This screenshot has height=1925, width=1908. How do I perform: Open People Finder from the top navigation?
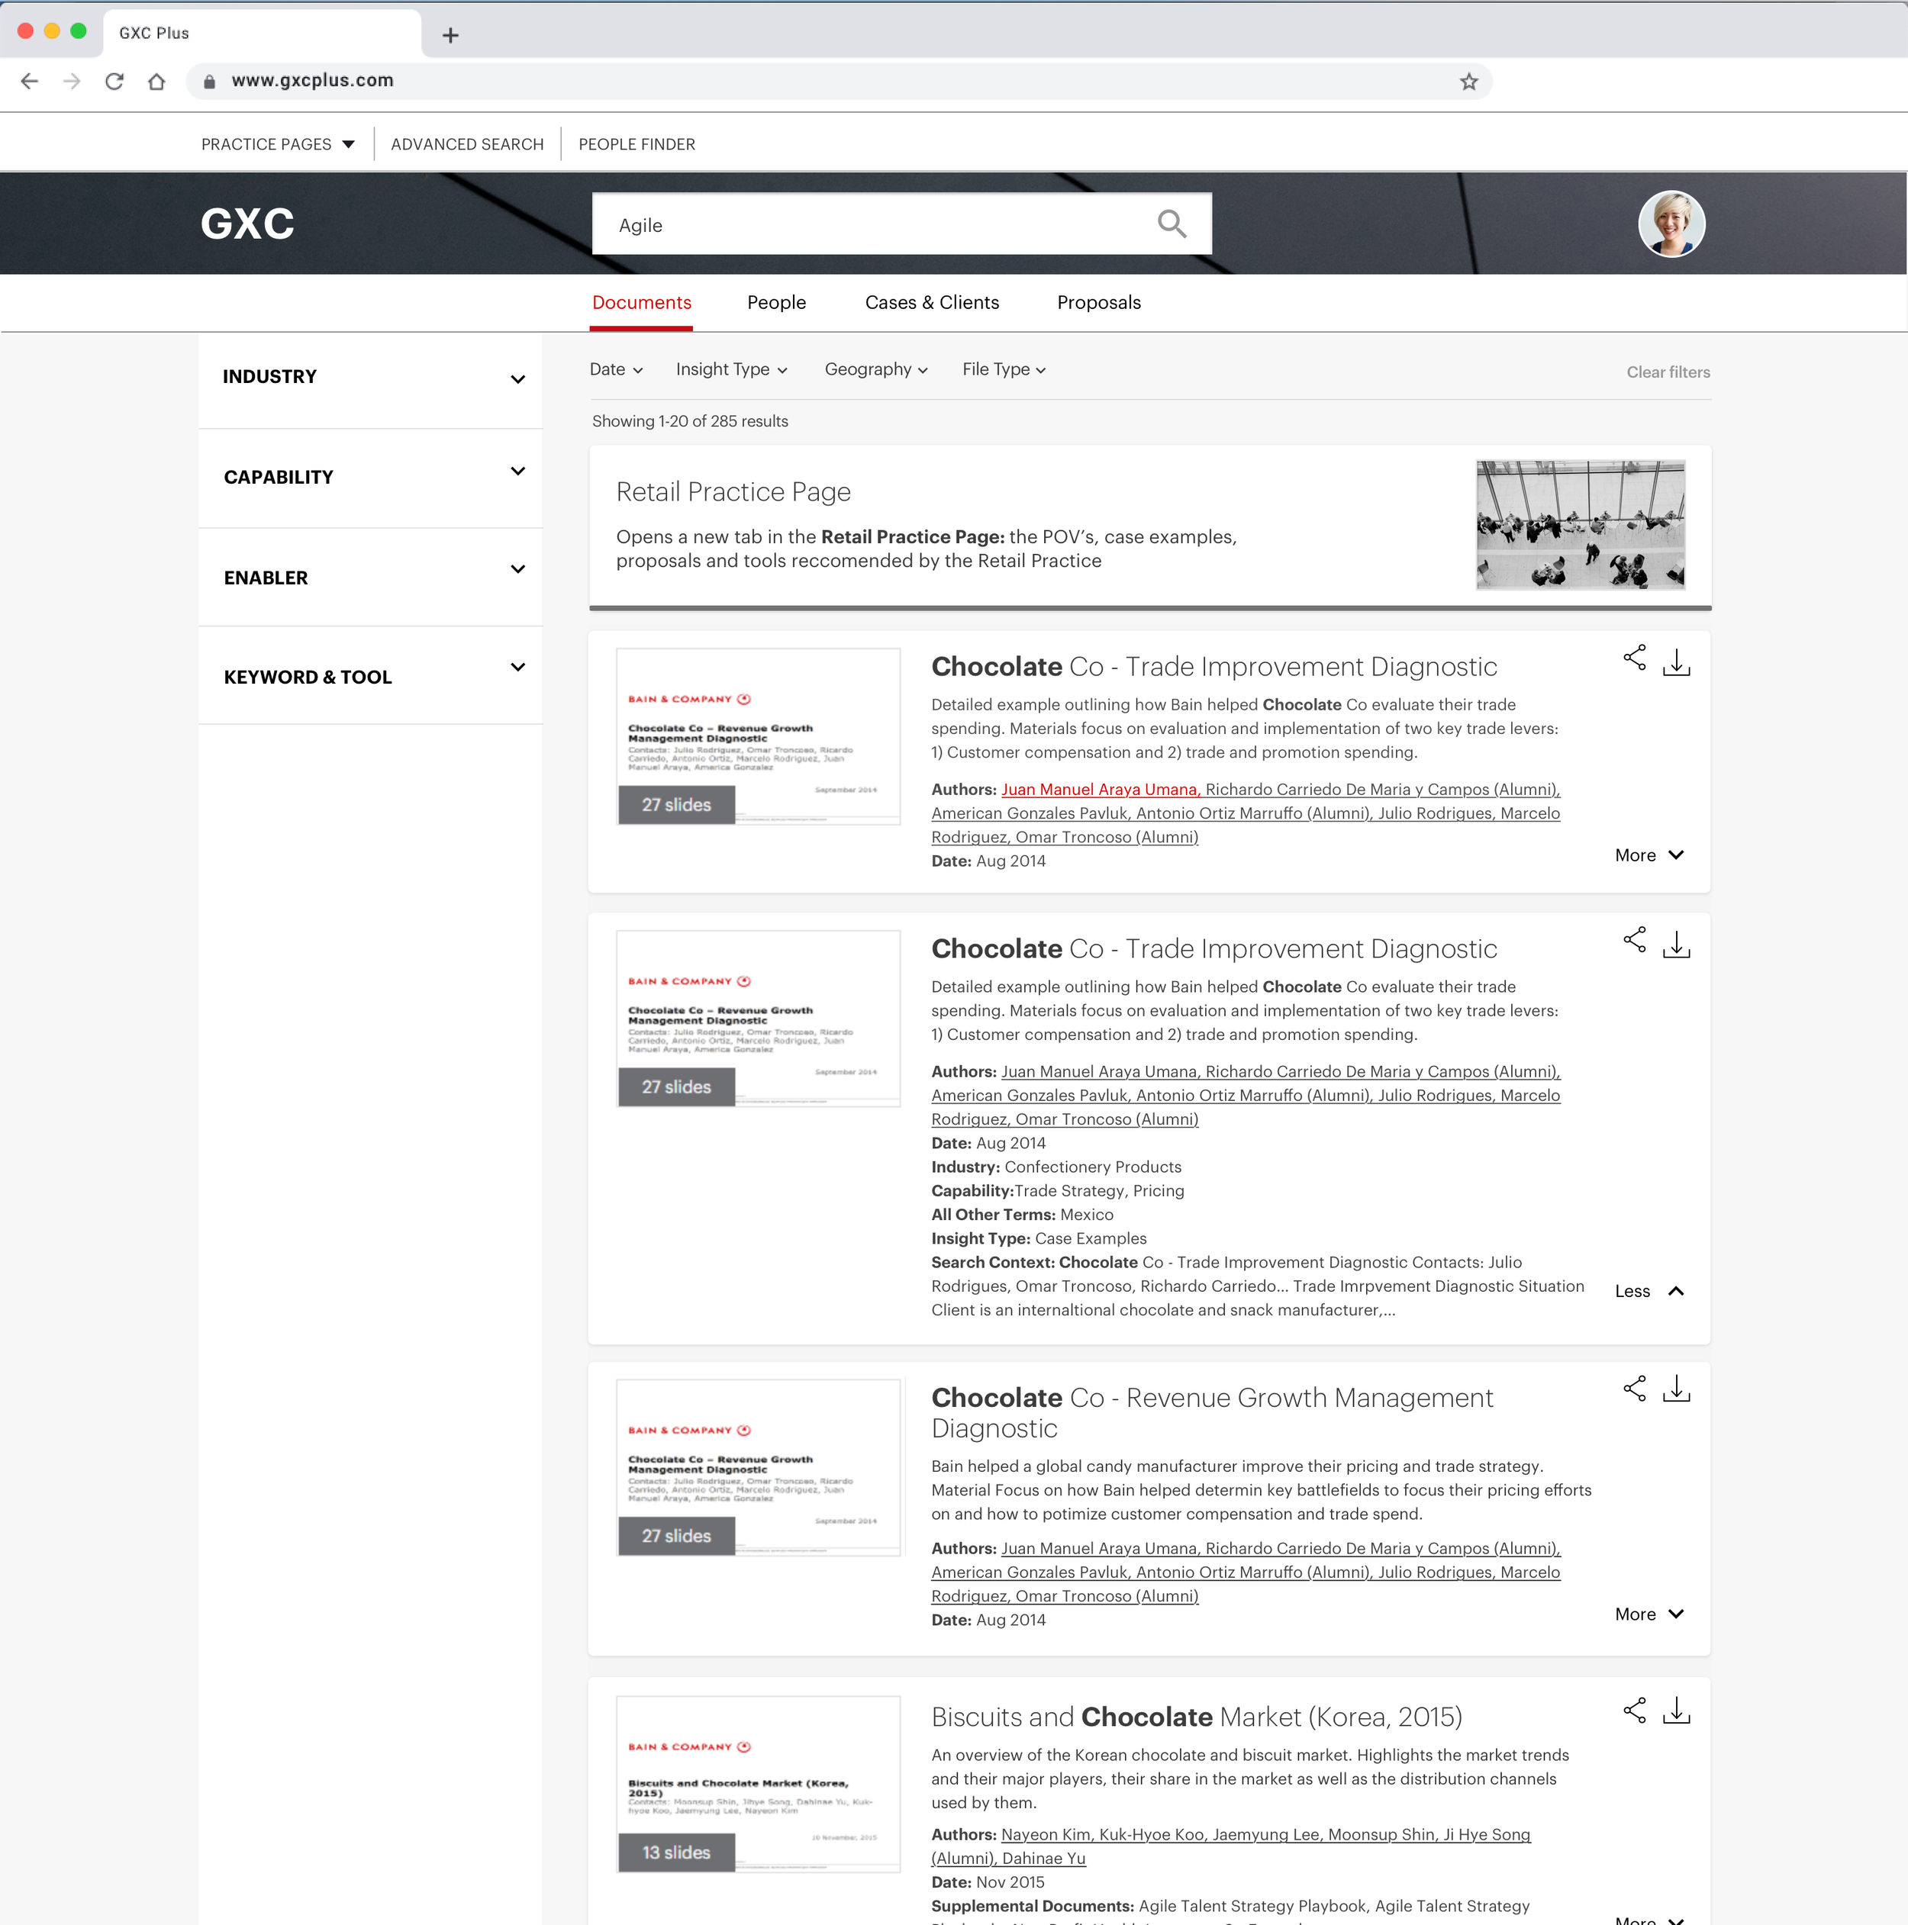click(637, 144)
